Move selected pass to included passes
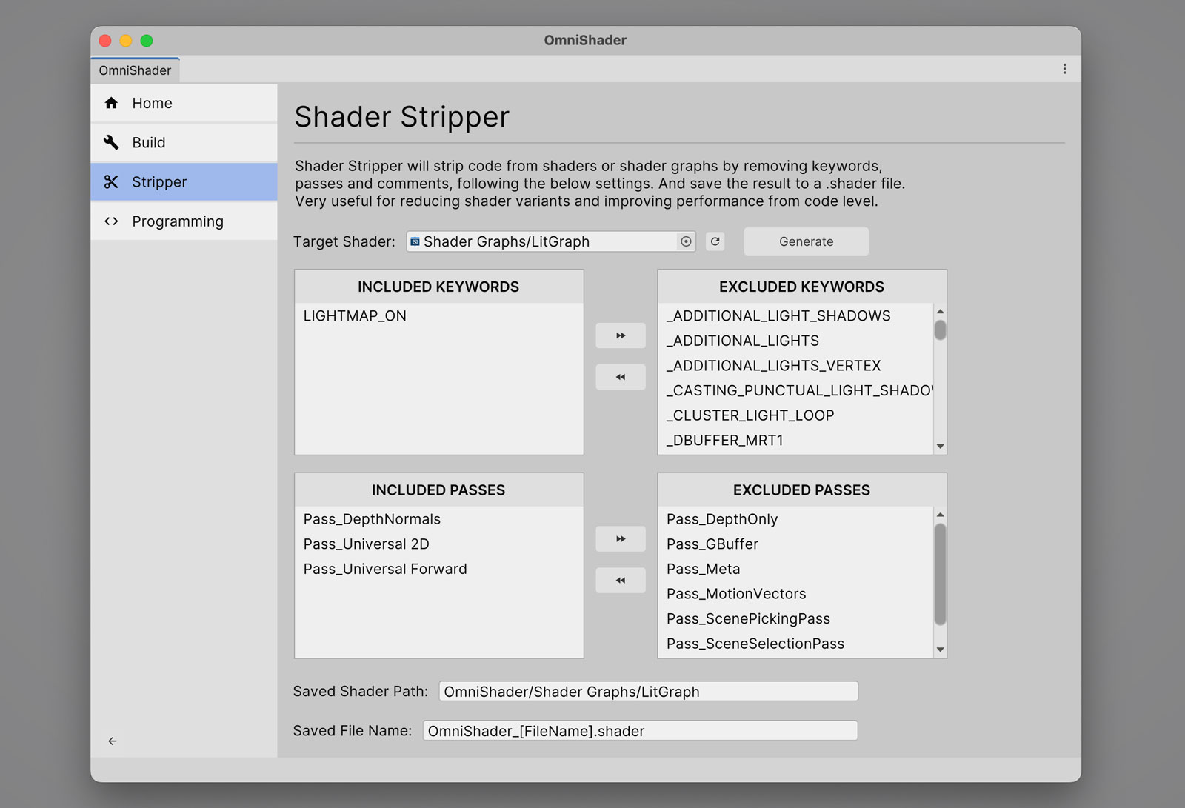 point(621,580)
